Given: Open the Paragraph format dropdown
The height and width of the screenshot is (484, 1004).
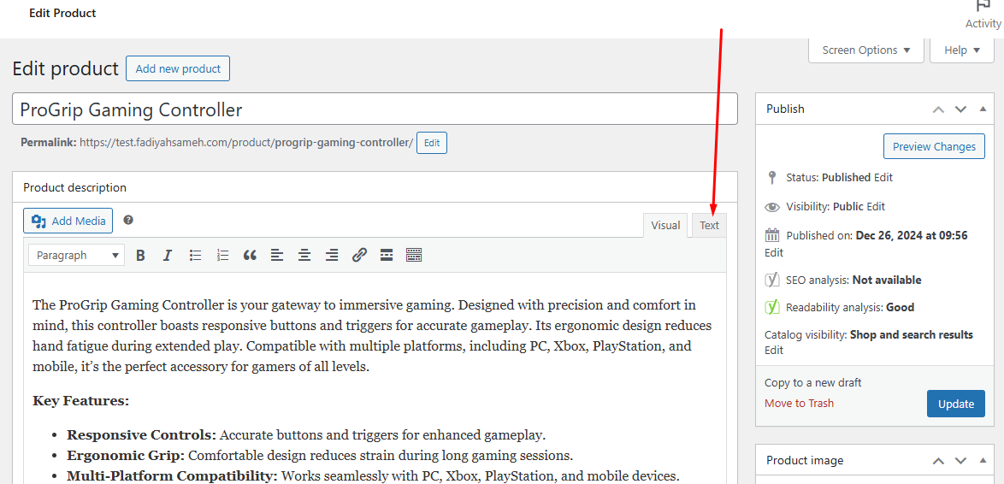Looking at the screenshot, I should (x=76, y=256).
